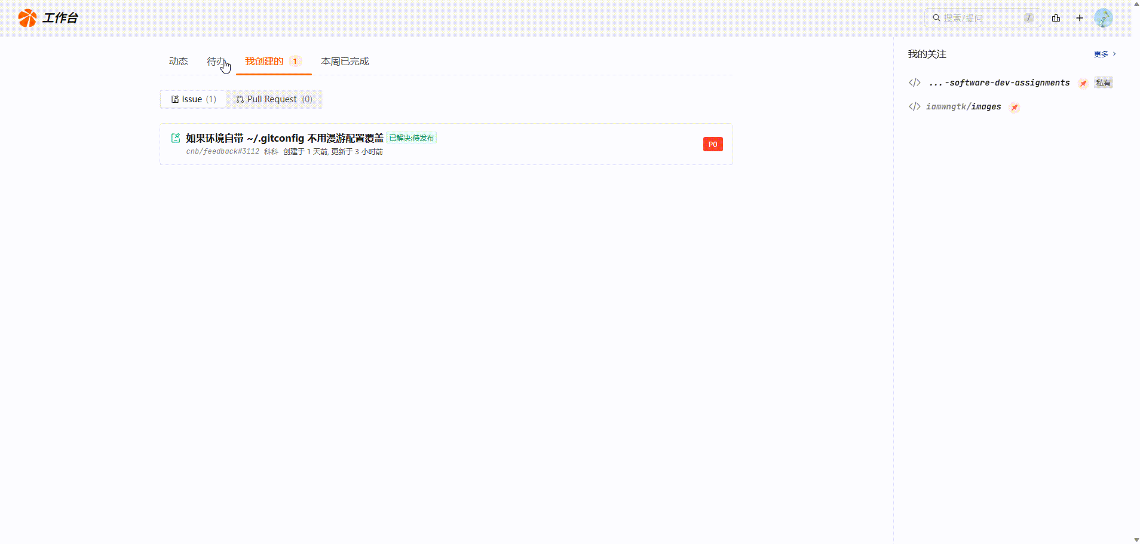Open the iamwngtk/images repository link

click(x=963, y=106)
